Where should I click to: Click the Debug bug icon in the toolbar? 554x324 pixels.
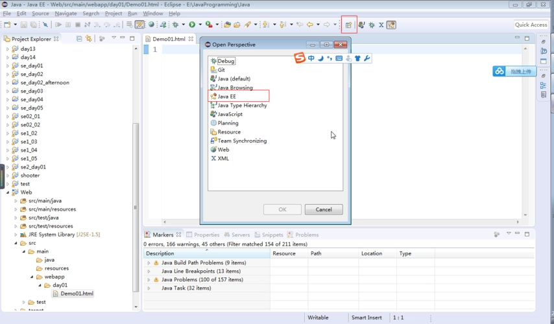pyautogui.click(x=175, y=25)
